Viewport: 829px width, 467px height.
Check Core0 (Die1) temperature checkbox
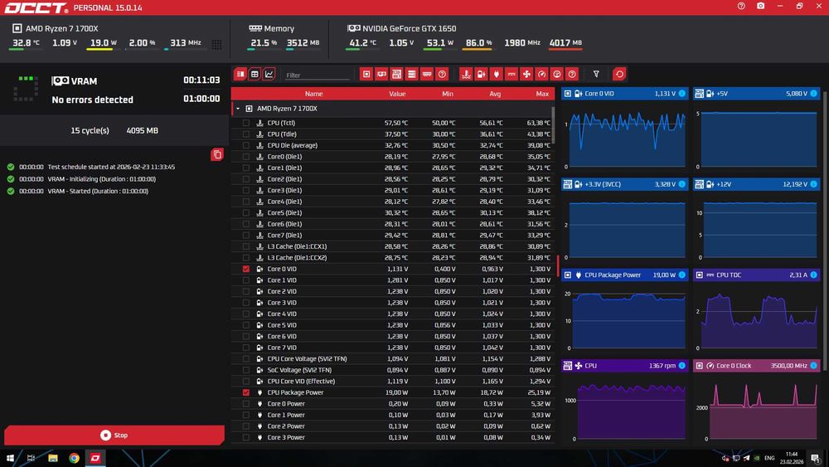coord(246,157)
